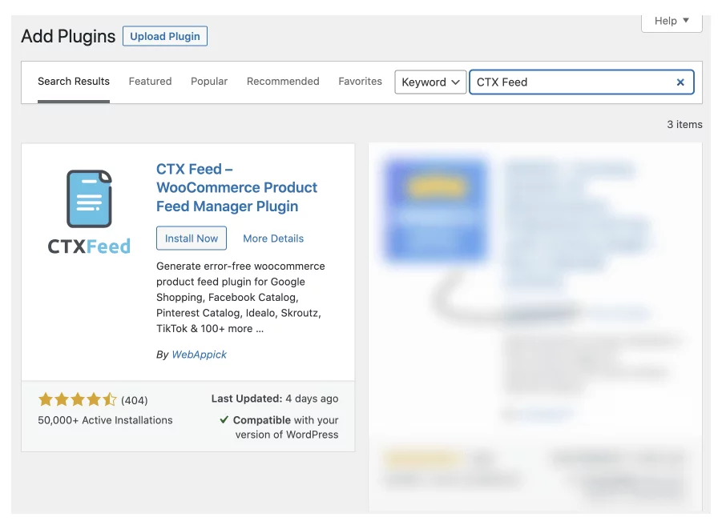Open the Help dropdown
This screenshot has width=722, height=529.
[672, 21]
